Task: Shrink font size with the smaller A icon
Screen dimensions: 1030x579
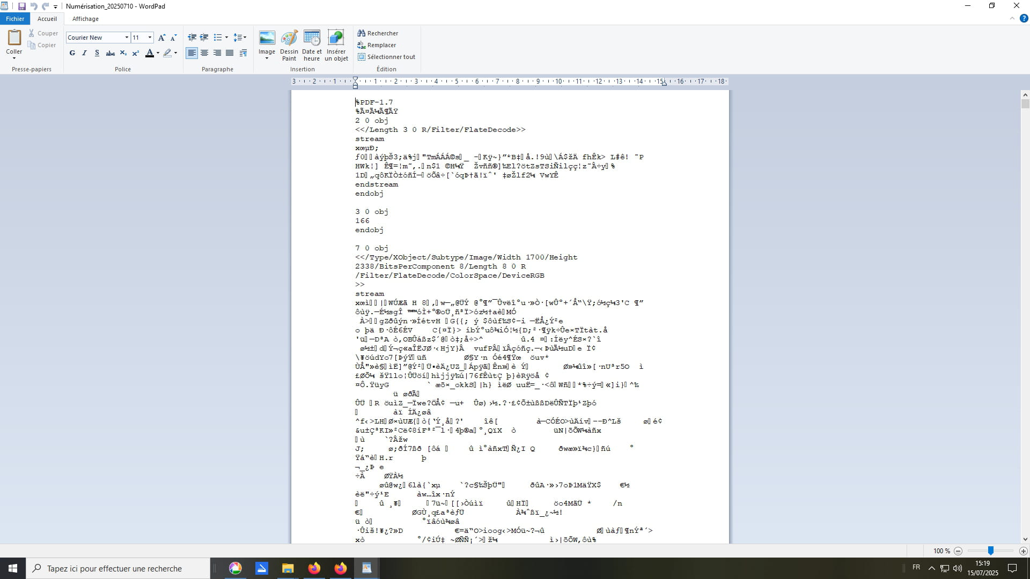Action: point(173,38)
